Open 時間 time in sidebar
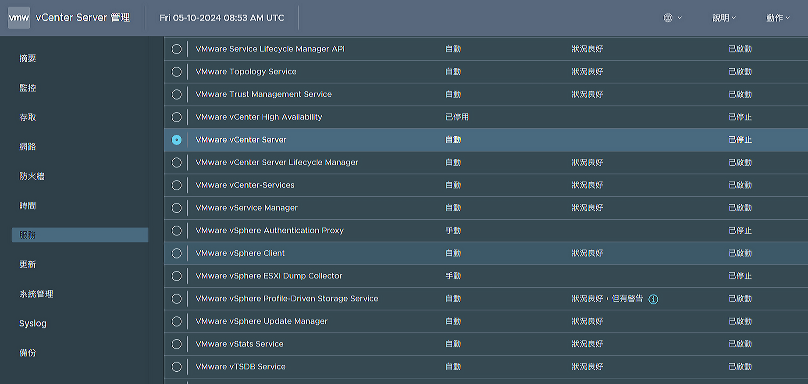808x384 pixels. click(28, 206)
